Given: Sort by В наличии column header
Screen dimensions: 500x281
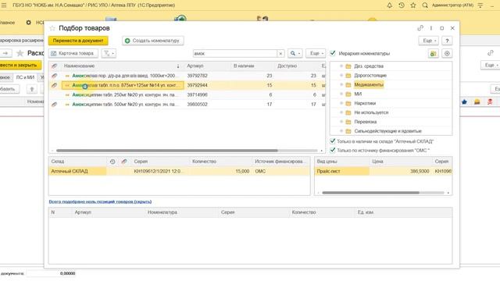Looking at the screenshot, I should tap(244, 66).
